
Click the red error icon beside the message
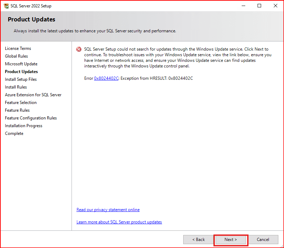(79, 50)
